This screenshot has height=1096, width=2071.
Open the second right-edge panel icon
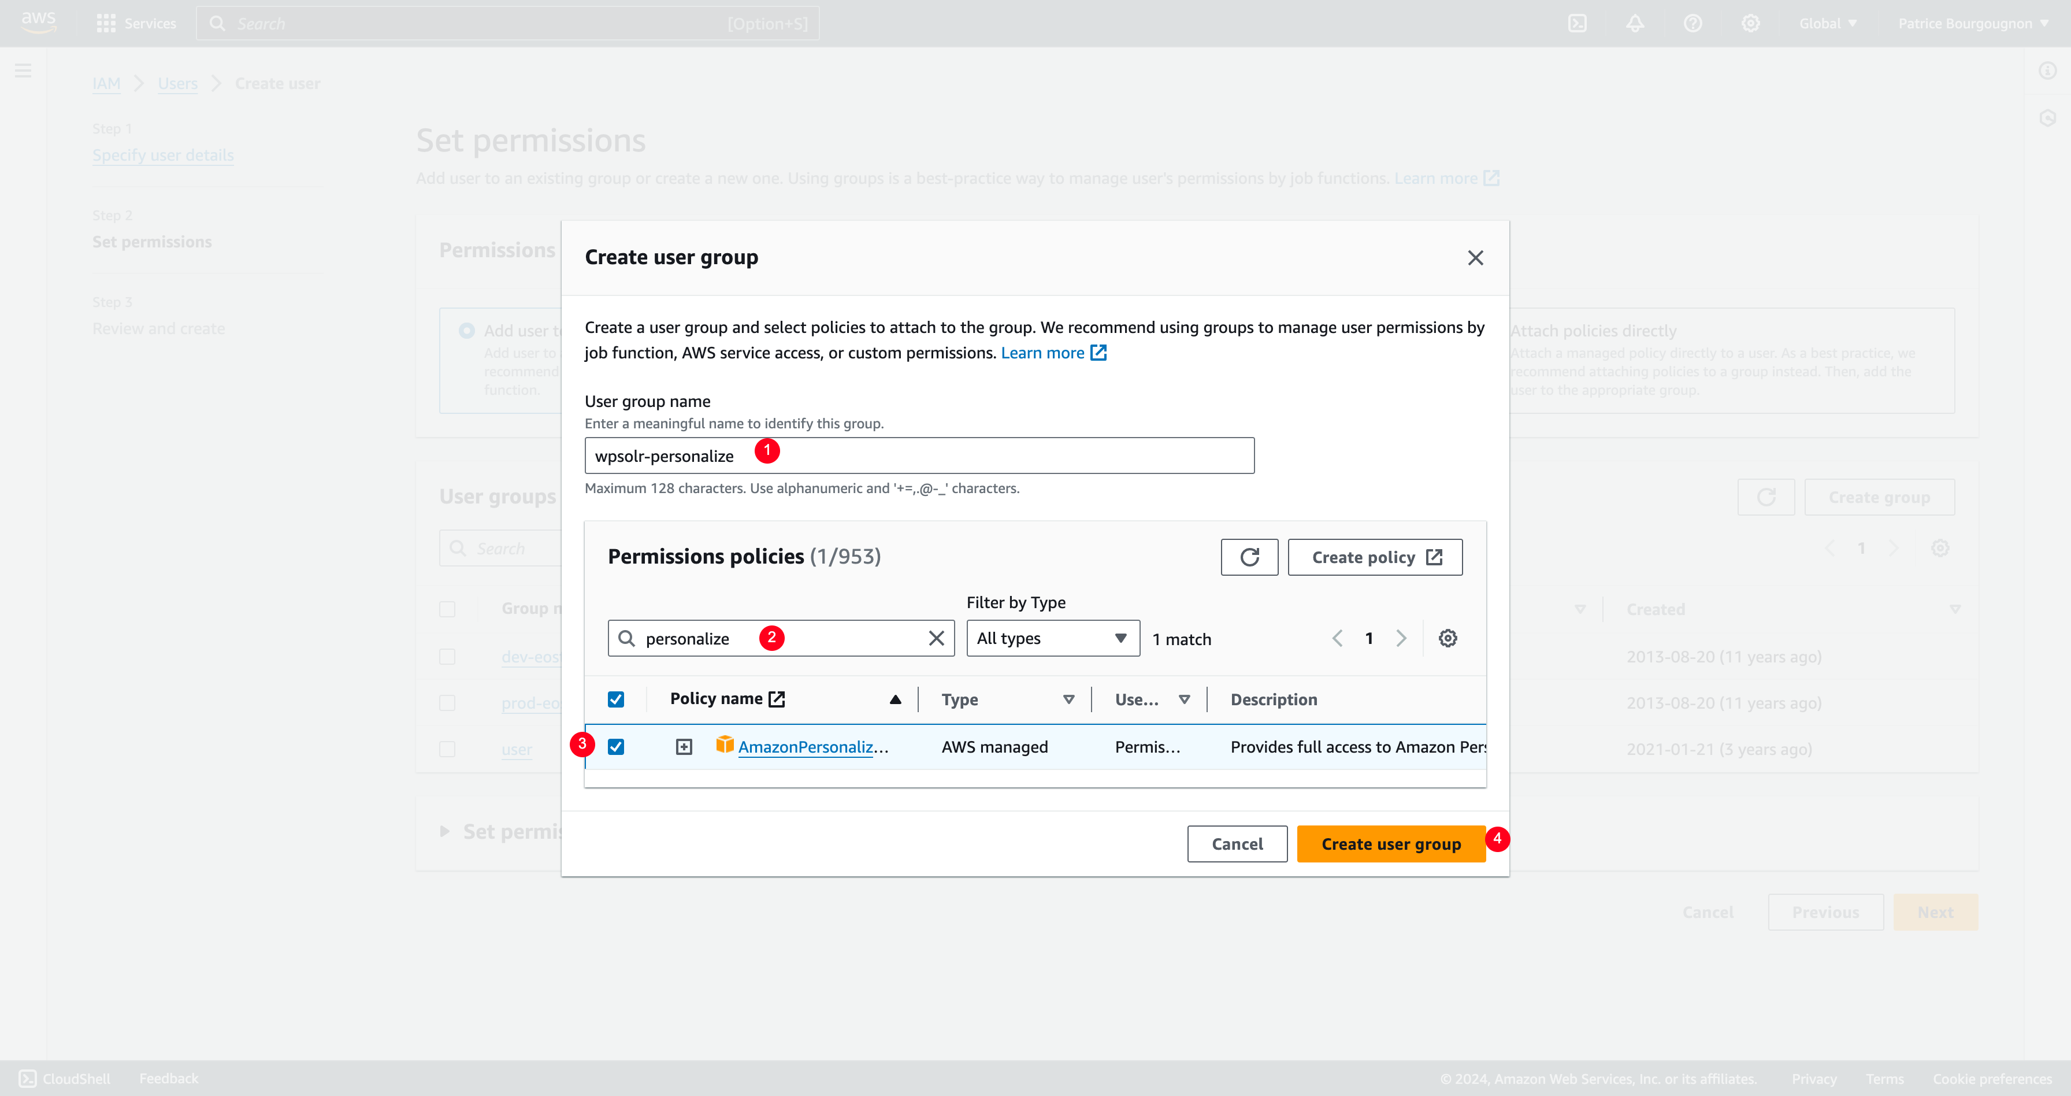(x=2048, y=118)
